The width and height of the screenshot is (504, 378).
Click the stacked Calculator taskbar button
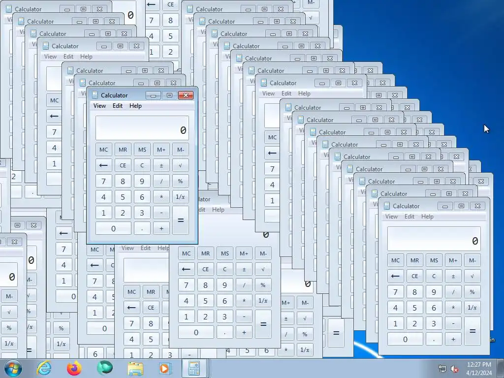[x=195, y=368]
